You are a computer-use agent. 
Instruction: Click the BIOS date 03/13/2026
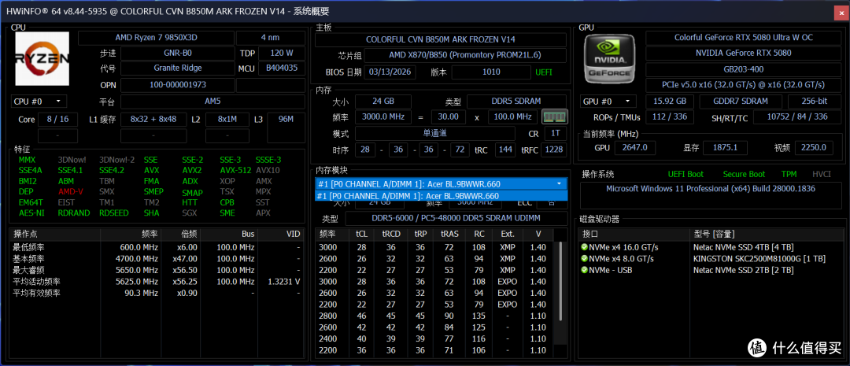click(391, 72)
